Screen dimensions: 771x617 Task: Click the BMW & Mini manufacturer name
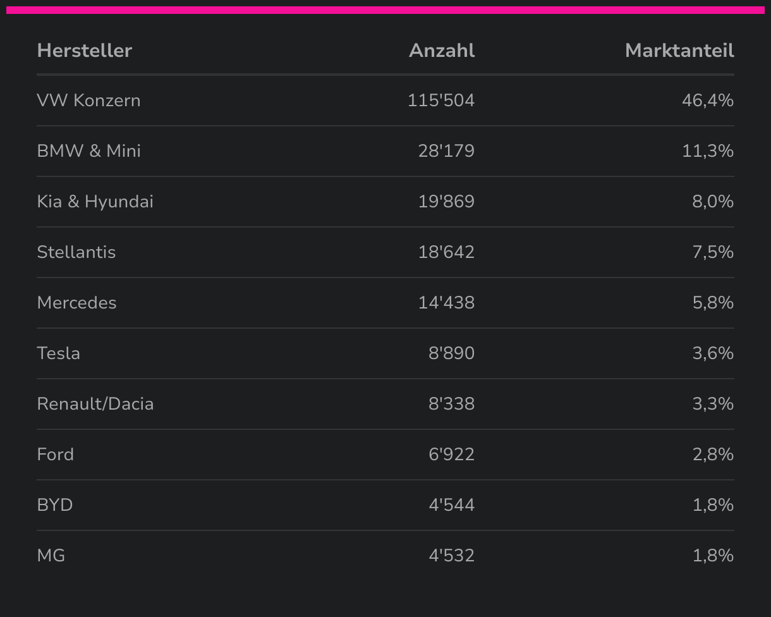pyautogui.click(x=88, y=151)
